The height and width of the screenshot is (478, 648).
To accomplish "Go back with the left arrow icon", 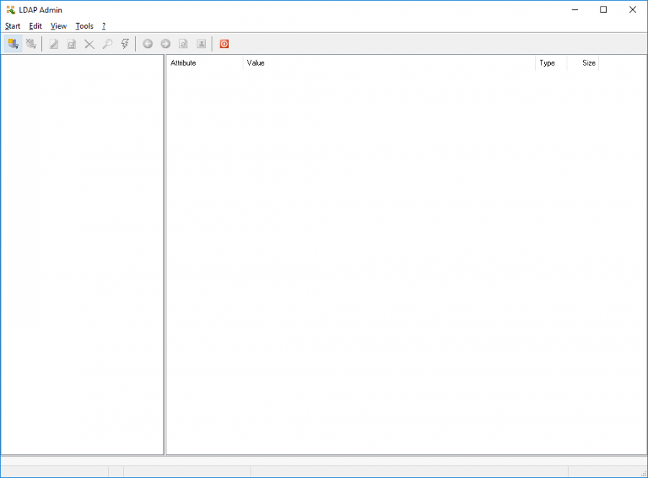I will (148, 44).
